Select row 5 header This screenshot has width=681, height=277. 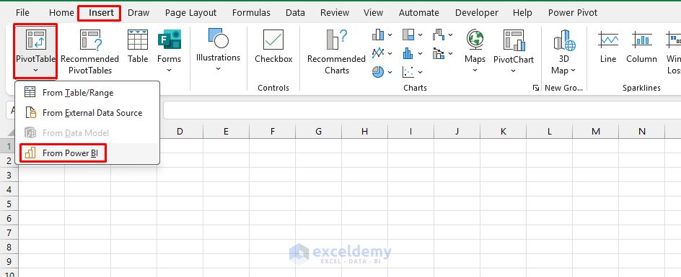coord(9,204)
